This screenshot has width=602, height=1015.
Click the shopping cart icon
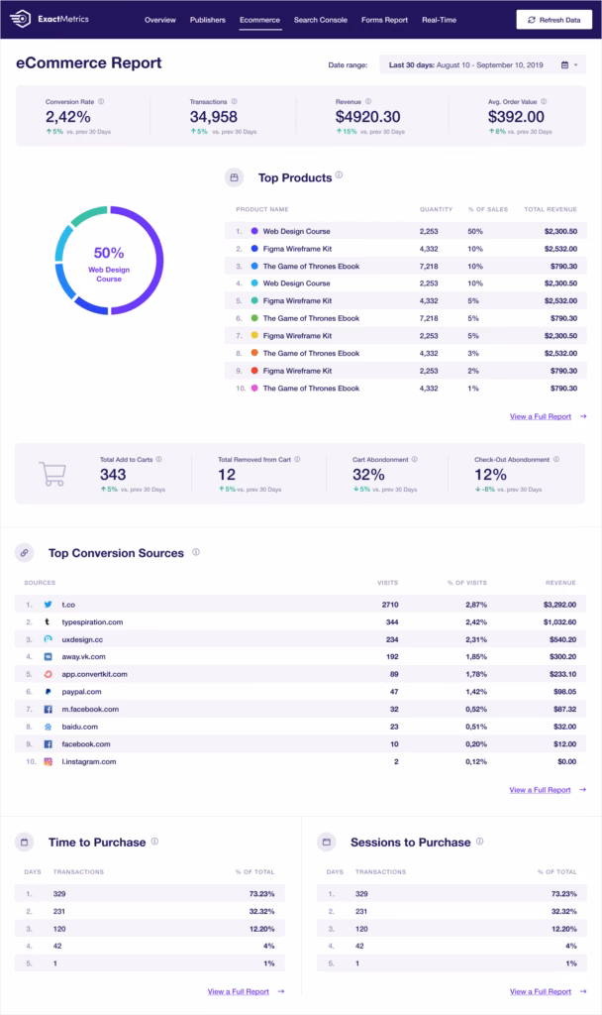point(53,475)
